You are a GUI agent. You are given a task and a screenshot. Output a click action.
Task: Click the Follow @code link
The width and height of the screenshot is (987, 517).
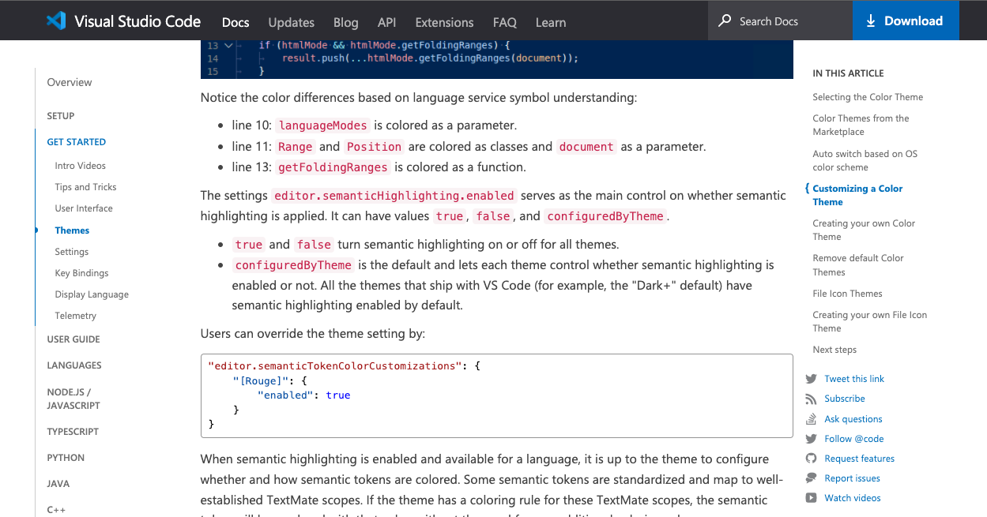[x=854, y=439]
